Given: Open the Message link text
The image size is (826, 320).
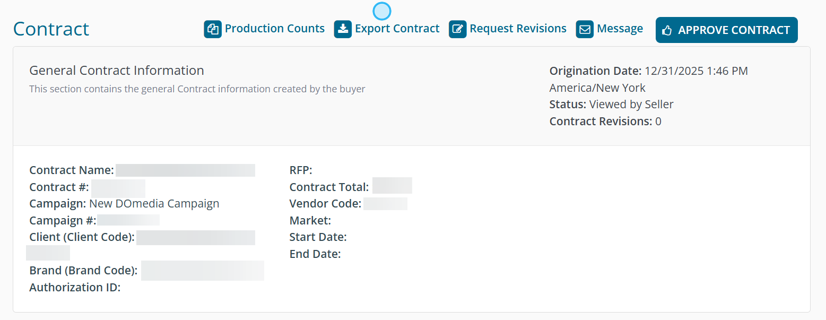Looking at the screenshot, I should (x=620, y=29).
